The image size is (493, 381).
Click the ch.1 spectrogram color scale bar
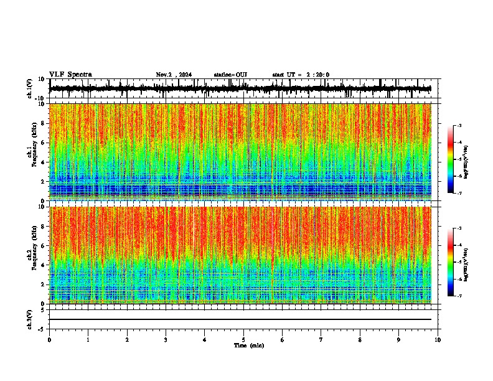(451, 159)
